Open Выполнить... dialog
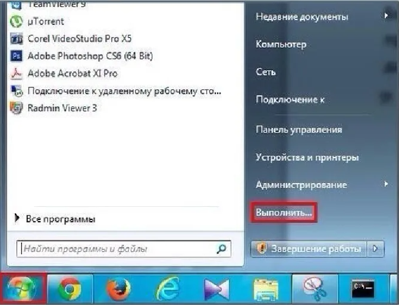Screen dimensions: 399x305 284,212
